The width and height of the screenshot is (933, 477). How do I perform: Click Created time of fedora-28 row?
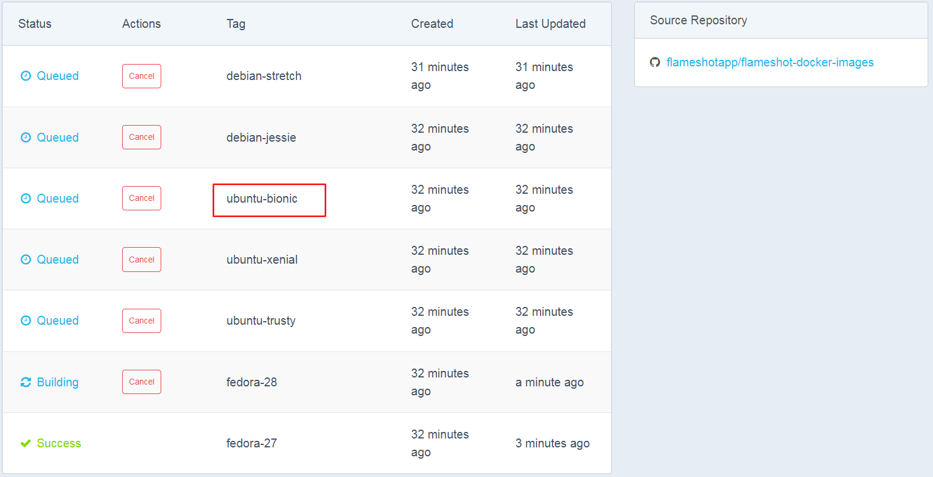click(440, 382)
